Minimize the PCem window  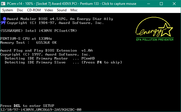(x=149, y=4)
